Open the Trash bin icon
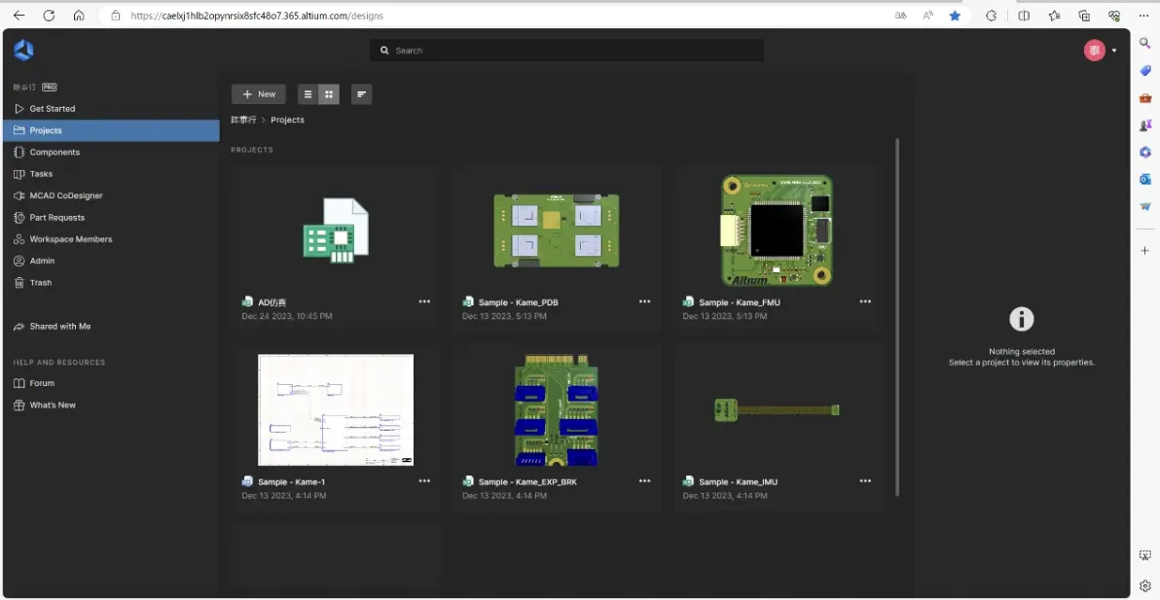The width and height of the screenshot is (1160, 600). (x=19, y=283)
